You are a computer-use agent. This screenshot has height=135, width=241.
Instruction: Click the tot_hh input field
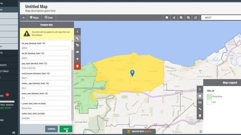coord(46,58)
